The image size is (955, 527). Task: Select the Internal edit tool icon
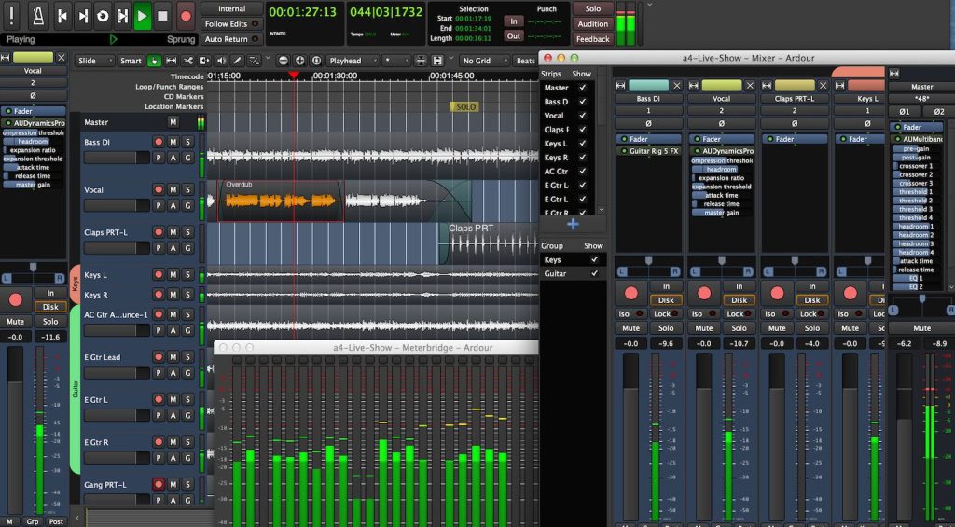coord(254,61)
